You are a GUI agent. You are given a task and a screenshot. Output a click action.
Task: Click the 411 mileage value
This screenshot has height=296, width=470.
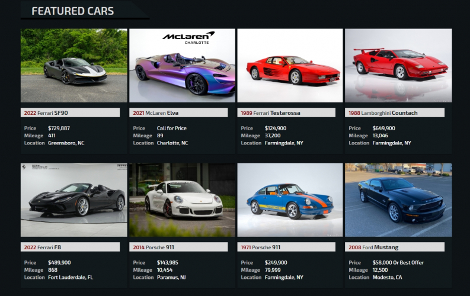(x=52, y=136)
